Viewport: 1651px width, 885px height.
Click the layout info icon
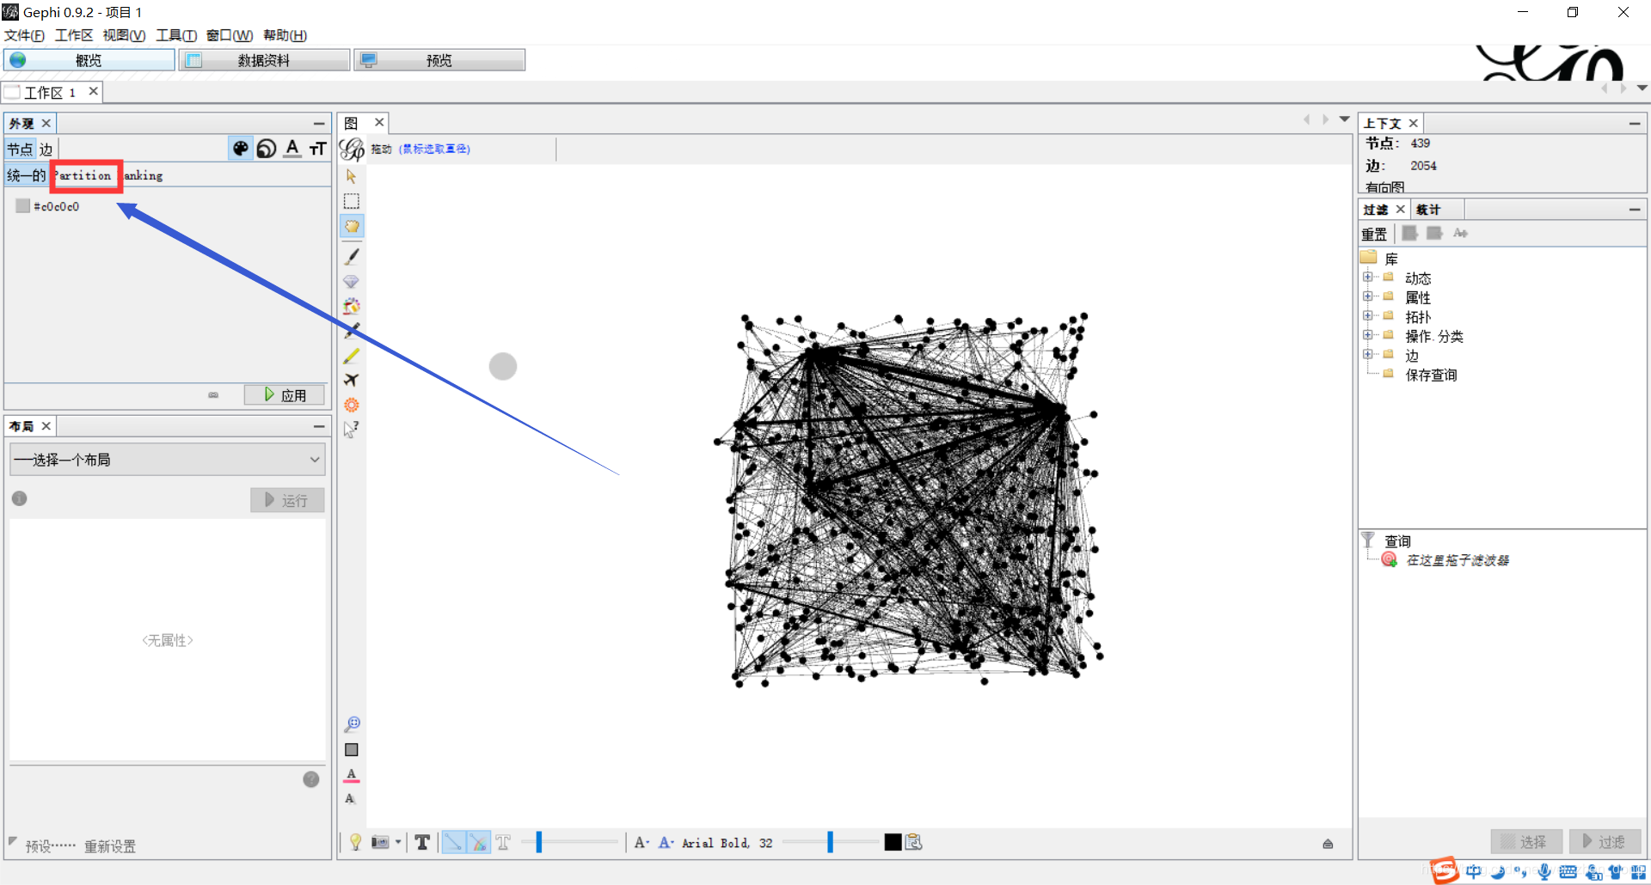click(x=20, y=498)
